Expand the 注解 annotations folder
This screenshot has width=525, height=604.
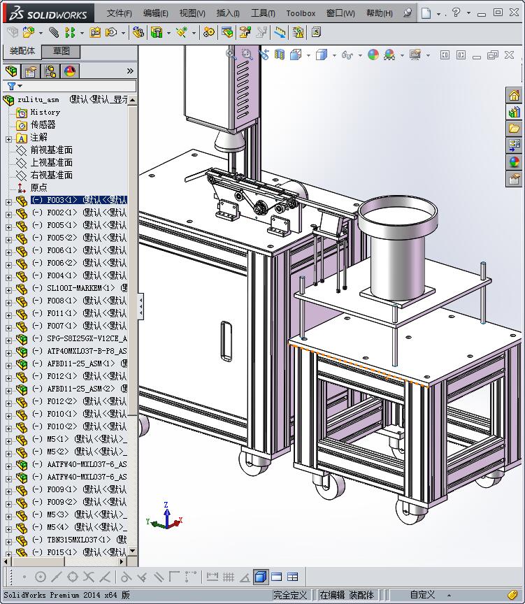pyautogui.click(x=8, y=139)
